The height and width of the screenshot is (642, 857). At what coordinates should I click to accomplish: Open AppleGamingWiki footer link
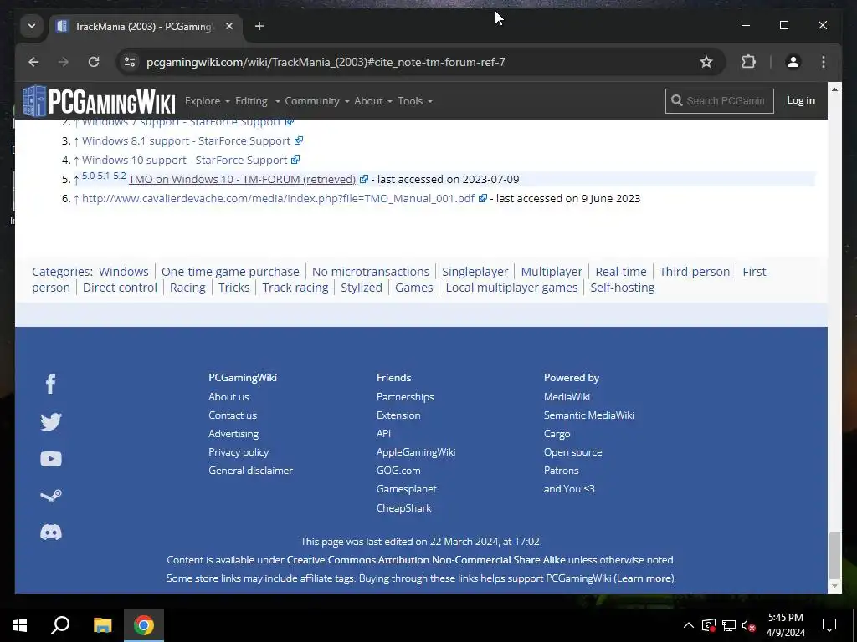tap(416, 452)
